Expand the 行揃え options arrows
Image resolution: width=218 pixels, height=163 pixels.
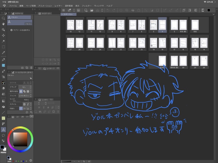[31, 109]
